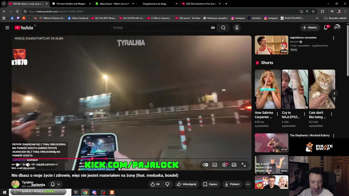The width and height of the screenshot is (349, 196).
Task: Share video with Udostępnij button
Action: point(186,184)
